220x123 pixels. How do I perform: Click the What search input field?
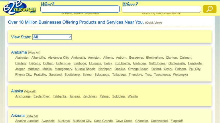(80, 9)
